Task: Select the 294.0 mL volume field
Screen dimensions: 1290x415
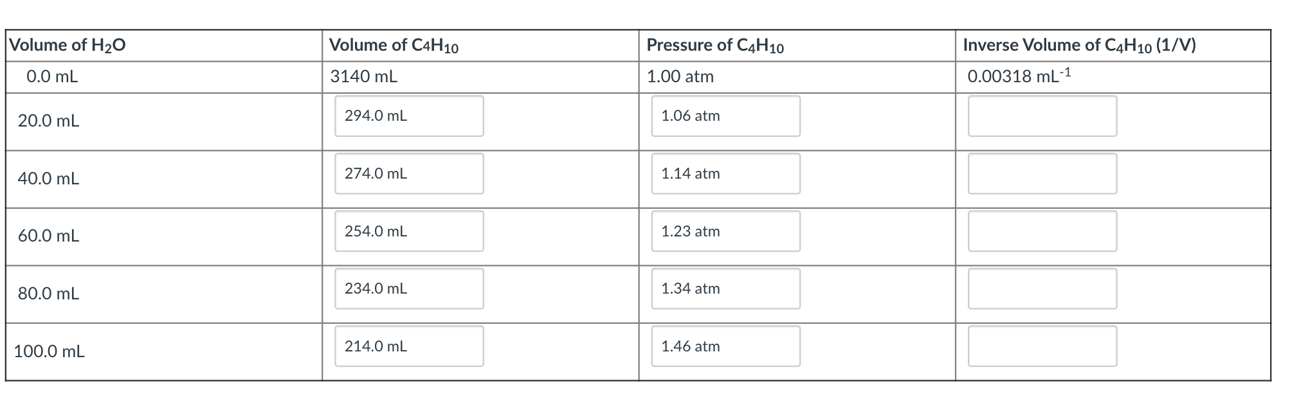Action: 408,116
